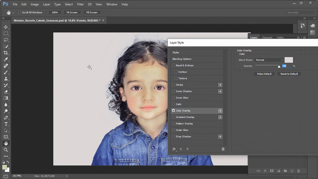Uncheck the Color Overlay checkbox

point(173,110)
